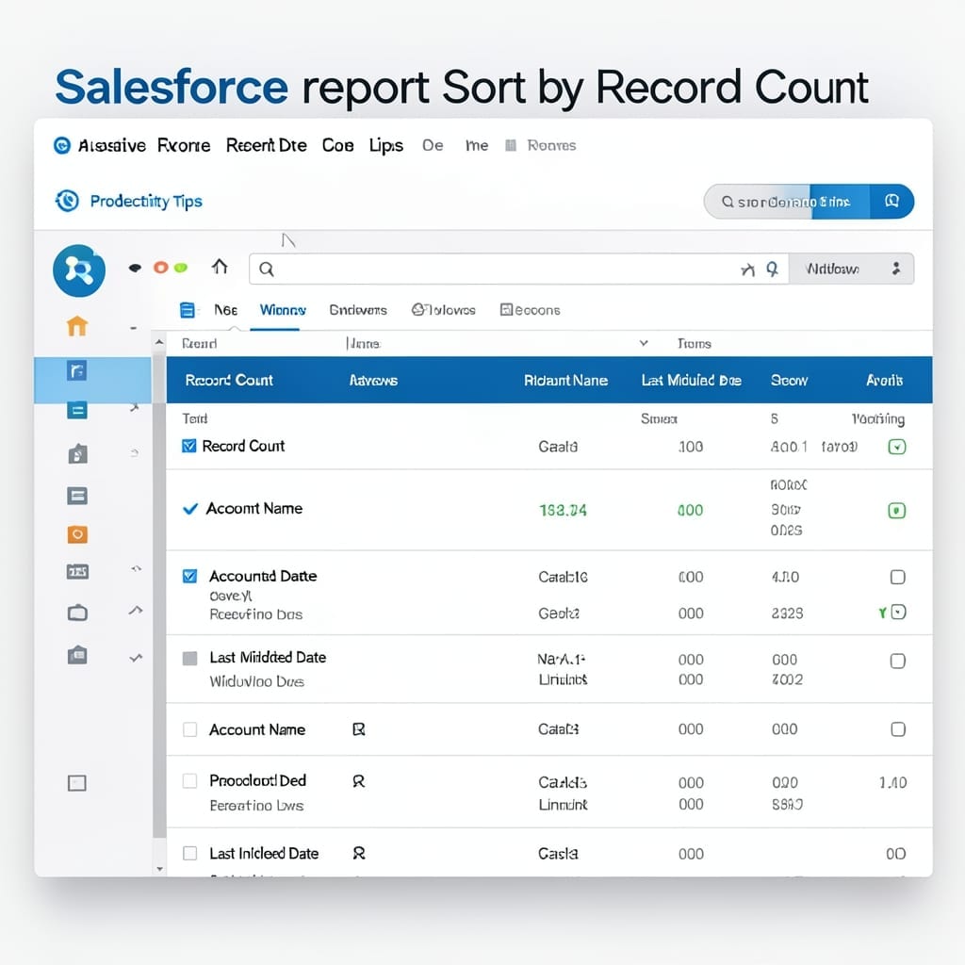The image size is (965, 965).
Task: Open the Nidlowx dropdown beside the search bar
Action: point(852,269)
